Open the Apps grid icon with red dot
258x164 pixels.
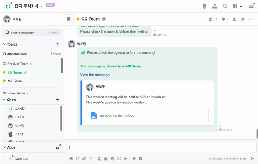pos(58,147)
